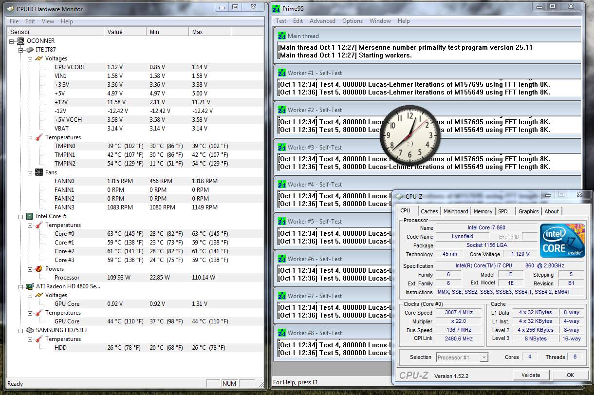Viewport: 594px width, 395px height.
Task: Click the analog clock desktop gadget
Action: click(x=410, y=134)
